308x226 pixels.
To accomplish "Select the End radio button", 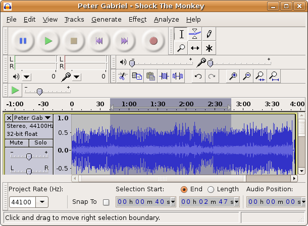I will point(184,189).
